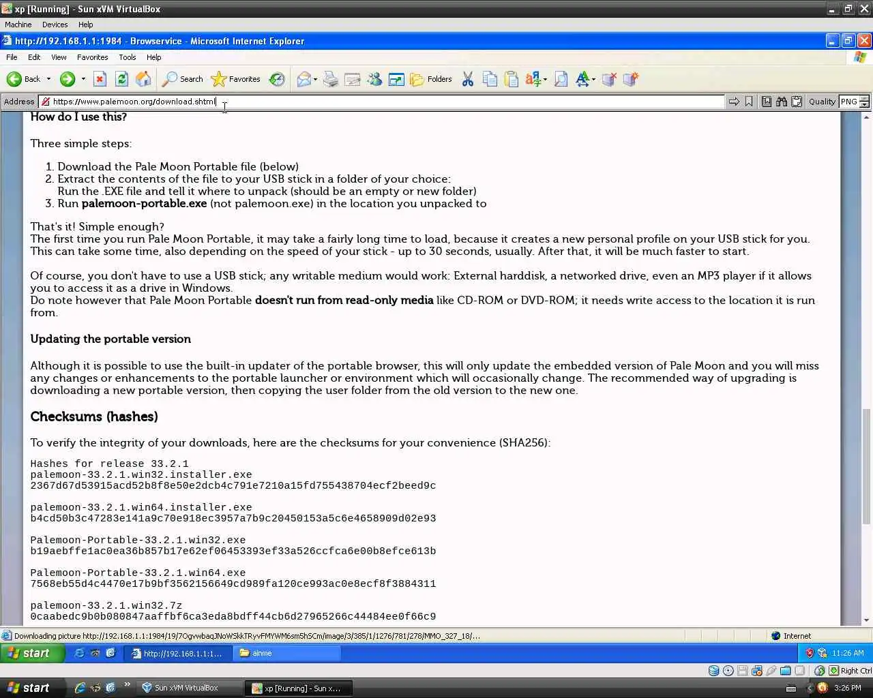The height and width of the screenshot is (698, 873).
Task: Click the text size A icon
Action: [582, 79]
